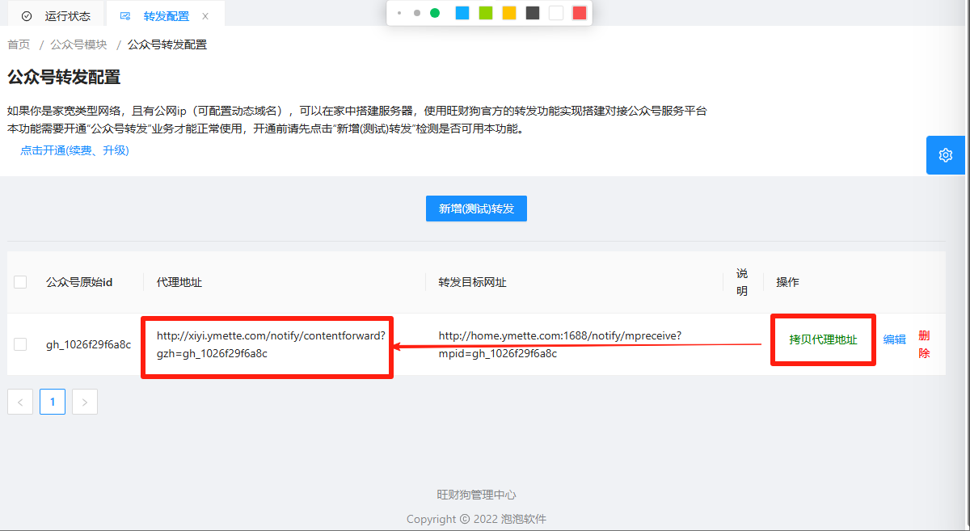This screenshot has height=531, width=970.
Task: Click 公众号模块 in the breadcrumb
Action: pyautogui.click(x=78, y=44)
